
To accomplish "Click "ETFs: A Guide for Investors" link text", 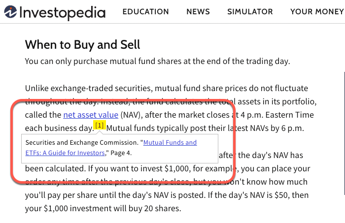I will (x=65, y=153).
